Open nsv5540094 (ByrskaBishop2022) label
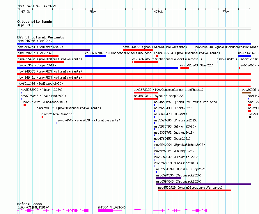This screenshot has width=259, height=214. click(x=180, y=145)
